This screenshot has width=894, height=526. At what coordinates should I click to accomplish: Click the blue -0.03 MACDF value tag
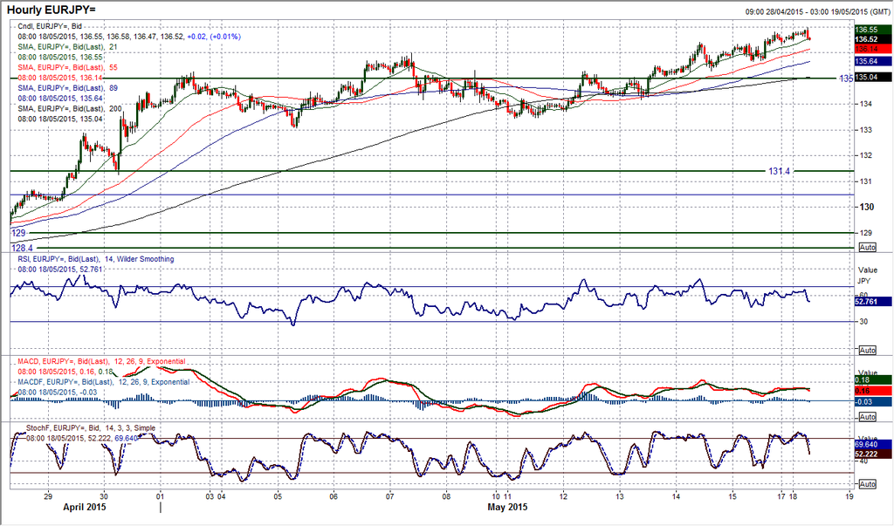872,402
